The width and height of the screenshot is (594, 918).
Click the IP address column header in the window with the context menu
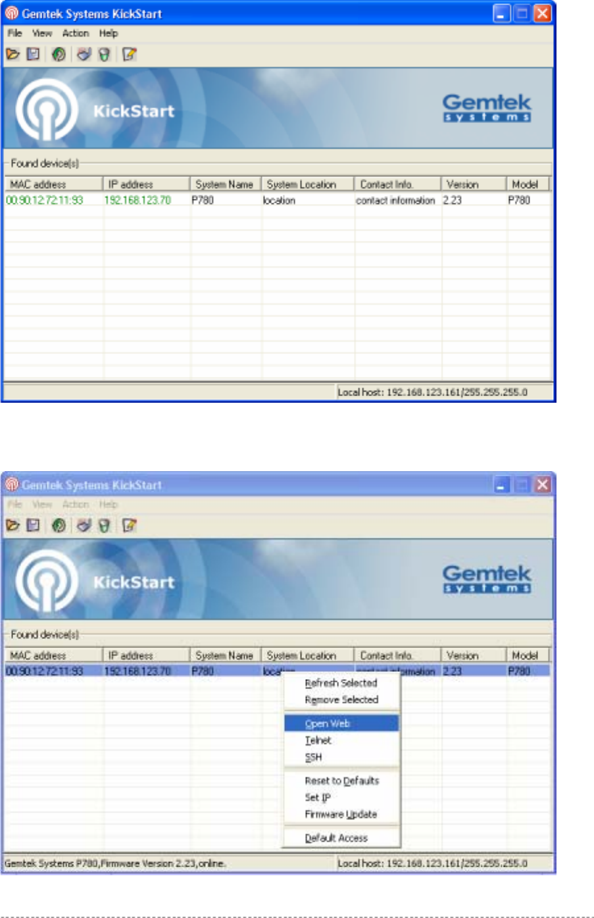tap(147, 655)
